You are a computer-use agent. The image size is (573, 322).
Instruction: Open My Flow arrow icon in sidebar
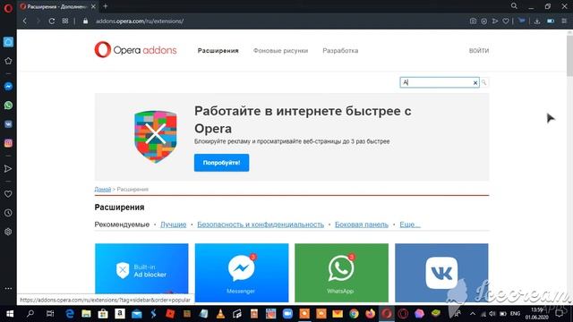click(8, 169)
